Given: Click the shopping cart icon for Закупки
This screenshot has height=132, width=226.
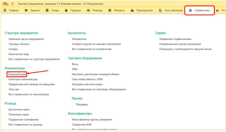Looking at the screenshot, I should 26,10.
